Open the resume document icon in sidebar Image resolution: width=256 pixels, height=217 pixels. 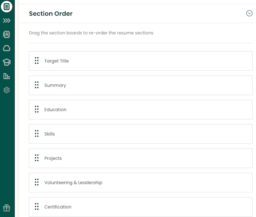pos(7,7)
